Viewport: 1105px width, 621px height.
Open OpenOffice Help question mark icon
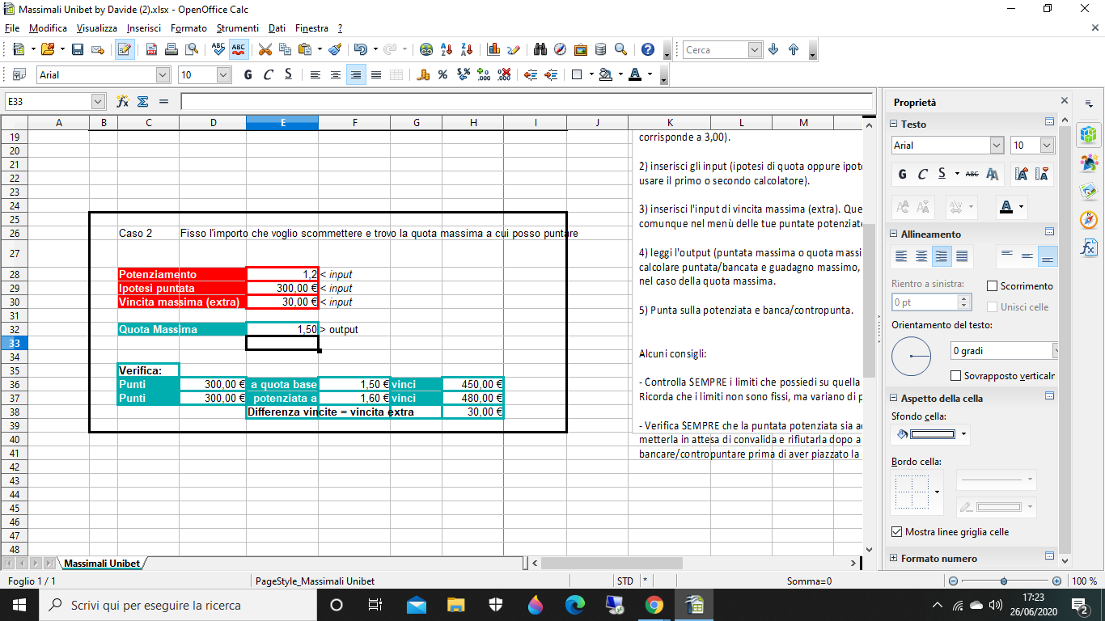[x=647, y=49]
